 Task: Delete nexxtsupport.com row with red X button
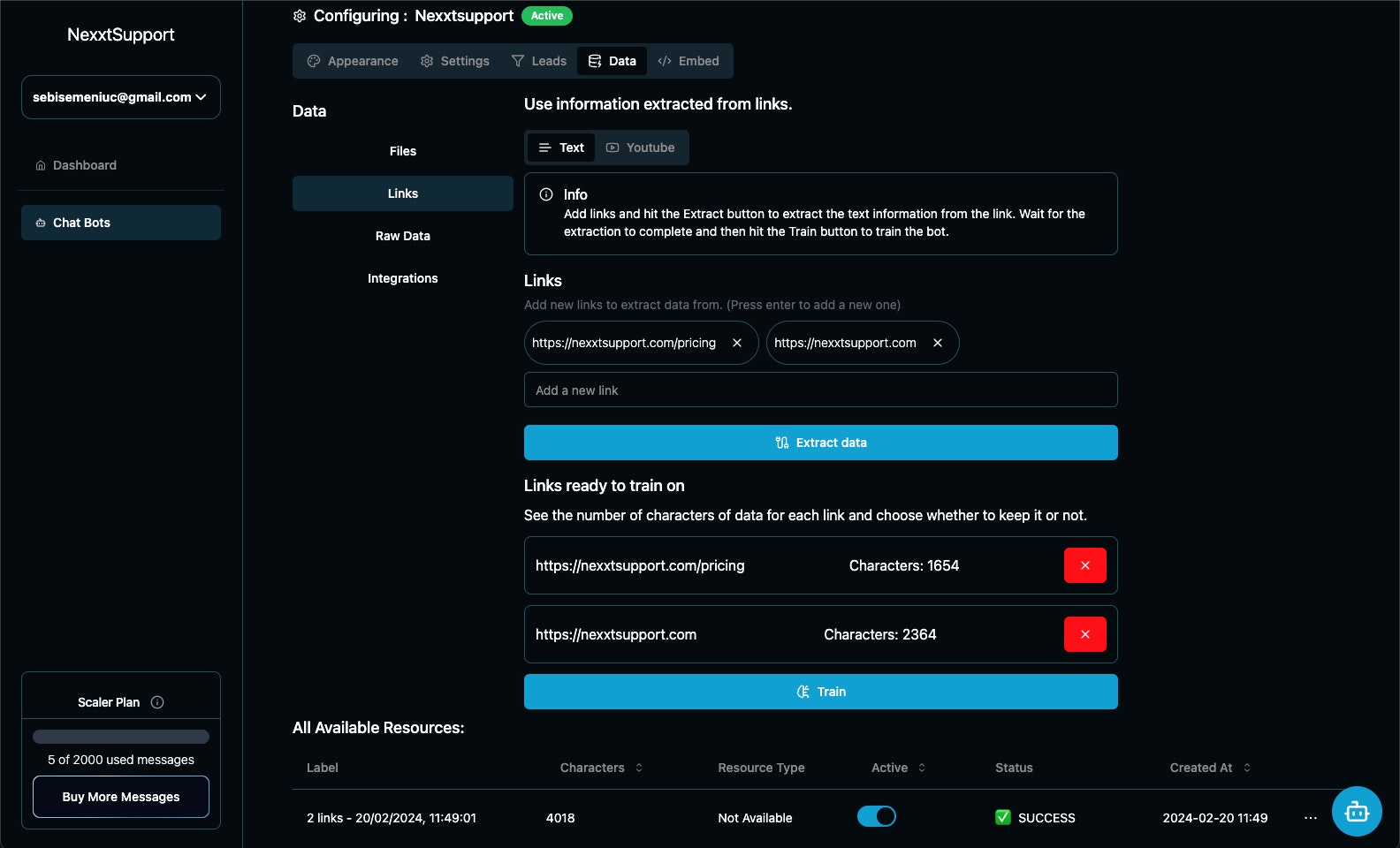click(1085, 634)
